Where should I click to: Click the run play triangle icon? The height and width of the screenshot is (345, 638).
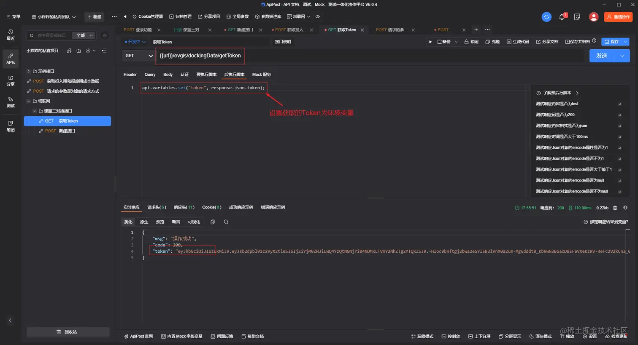(x=430, y=42)
